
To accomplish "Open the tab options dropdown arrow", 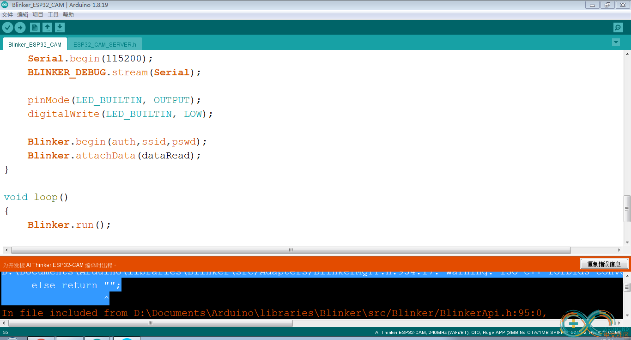I will [x=616, y=42].
